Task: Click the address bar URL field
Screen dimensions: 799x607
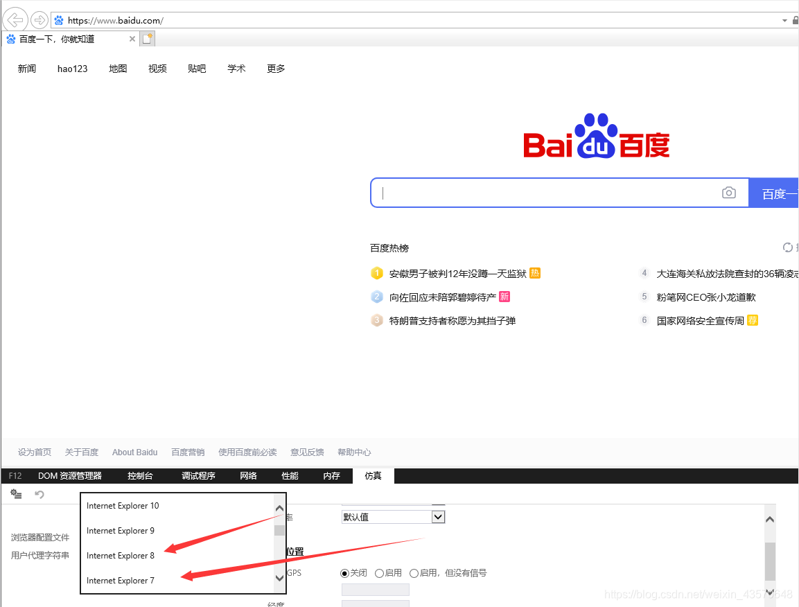Action: [415, 20]
